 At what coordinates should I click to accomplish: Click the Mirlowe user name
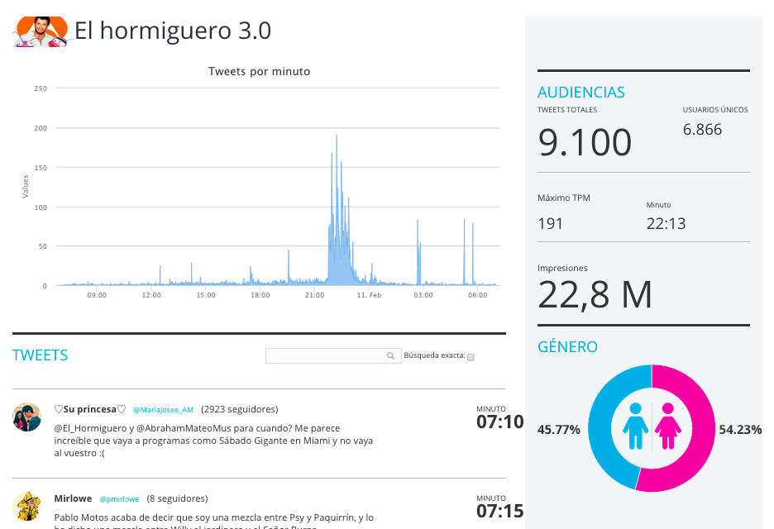[x=73, y=498]
